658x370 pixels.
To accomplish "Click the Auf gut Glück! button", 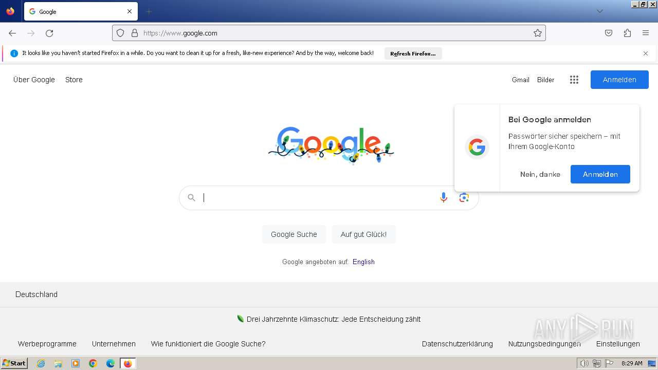I will coord(363,234).
